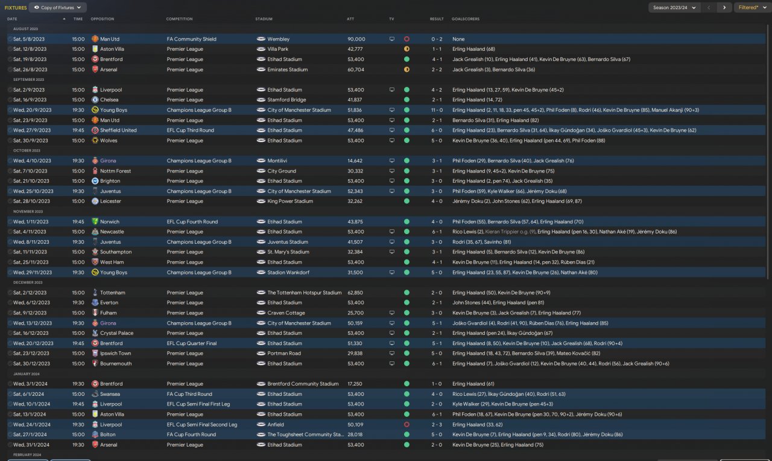Viewport: 772px width, 461px height.
Task: Click the Goalscorers column header
Action: click(466, 19)
